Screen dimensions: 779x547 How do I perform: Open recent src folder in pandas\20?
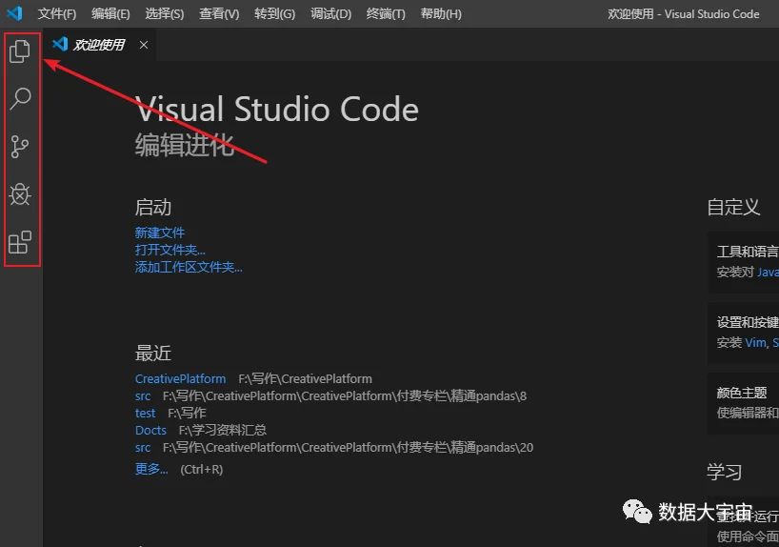pyautogui.click(x=143, y=448)
